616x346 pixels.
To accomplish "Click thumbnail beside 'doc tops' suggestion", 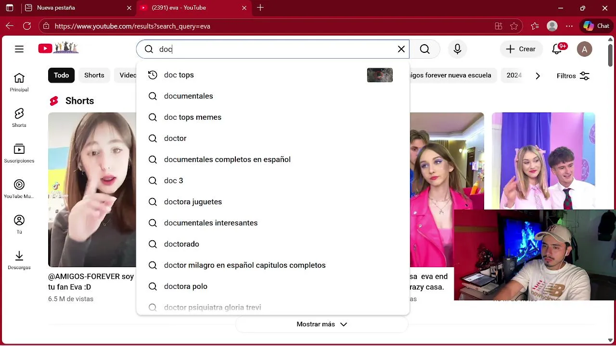I will coord(380,75).
